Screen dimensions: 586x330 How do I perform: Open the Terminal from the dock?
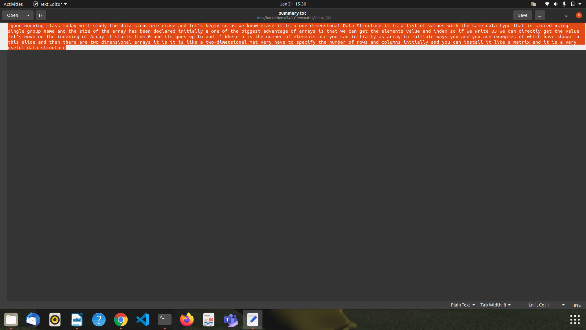165,320
